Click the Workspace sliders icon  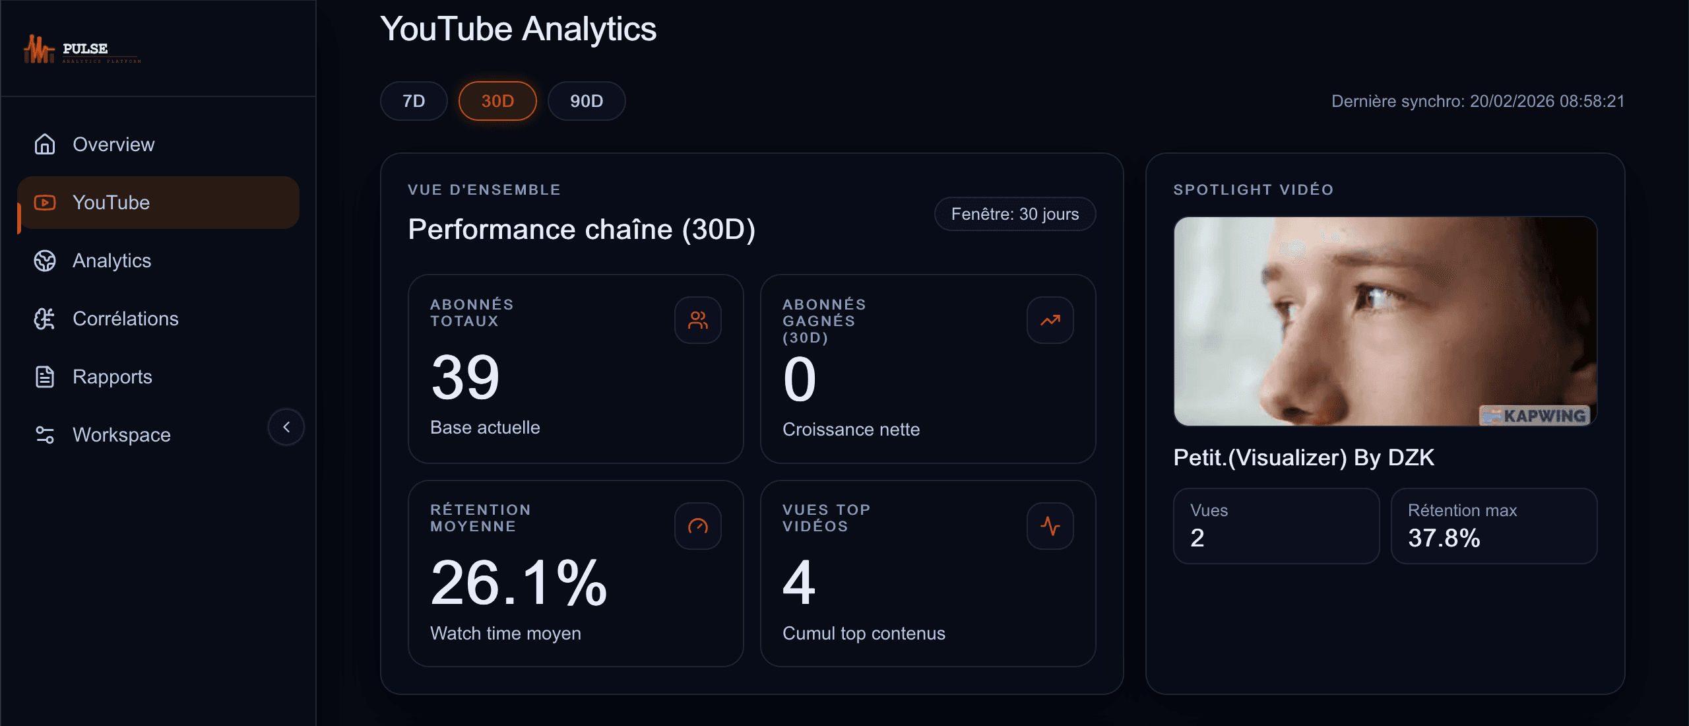tap(45, 435)
